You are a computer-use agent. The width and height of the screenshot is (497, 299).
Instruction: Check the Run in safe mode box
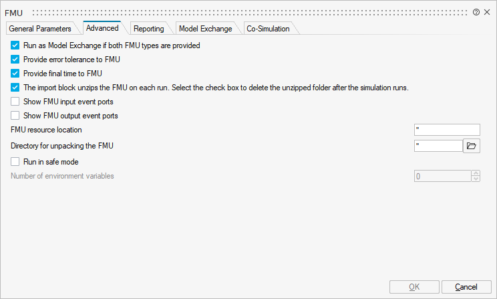15,161
